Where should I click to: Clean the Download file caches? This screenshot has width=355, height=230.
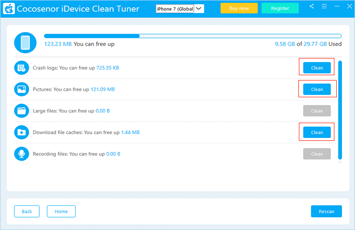tap(317, 132)
